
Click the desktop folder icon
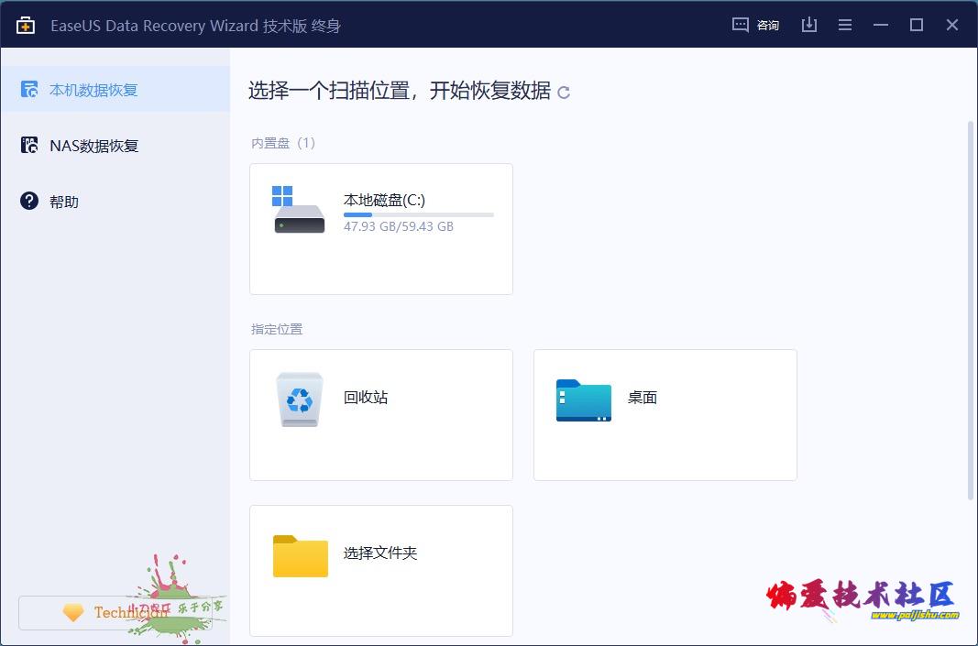point(583,400)
